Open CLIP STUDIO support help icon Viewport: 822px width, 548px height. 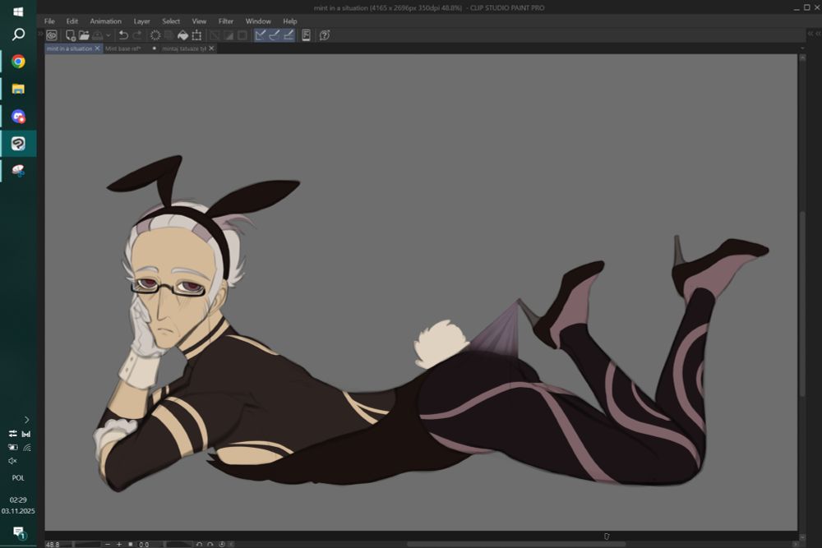coord(325,35)
